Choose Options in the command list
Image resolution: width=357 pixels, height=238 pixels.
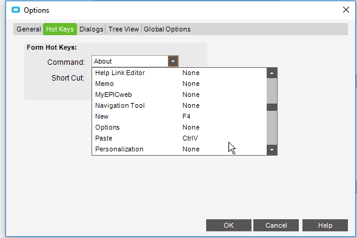click(179, 127)
